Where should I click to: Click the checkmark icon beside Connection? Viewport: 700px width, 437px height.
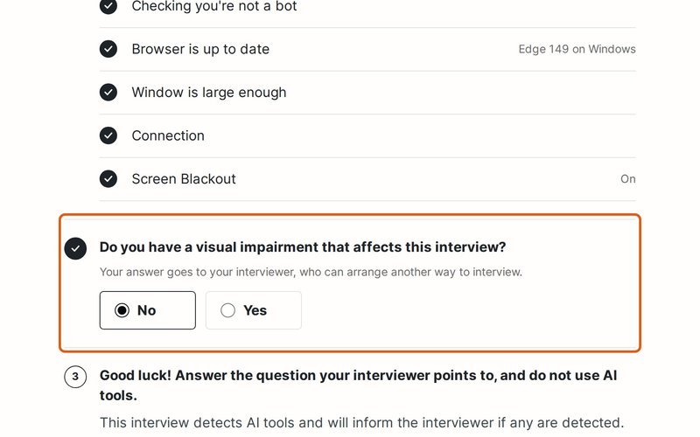click(x=108, y=135)
